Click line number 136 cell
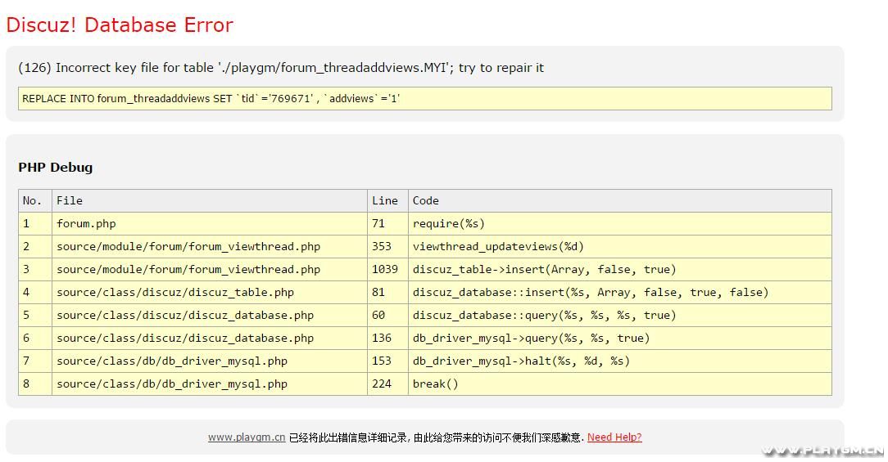This screenshot has height=462, width=888. [x=388, y=339]
